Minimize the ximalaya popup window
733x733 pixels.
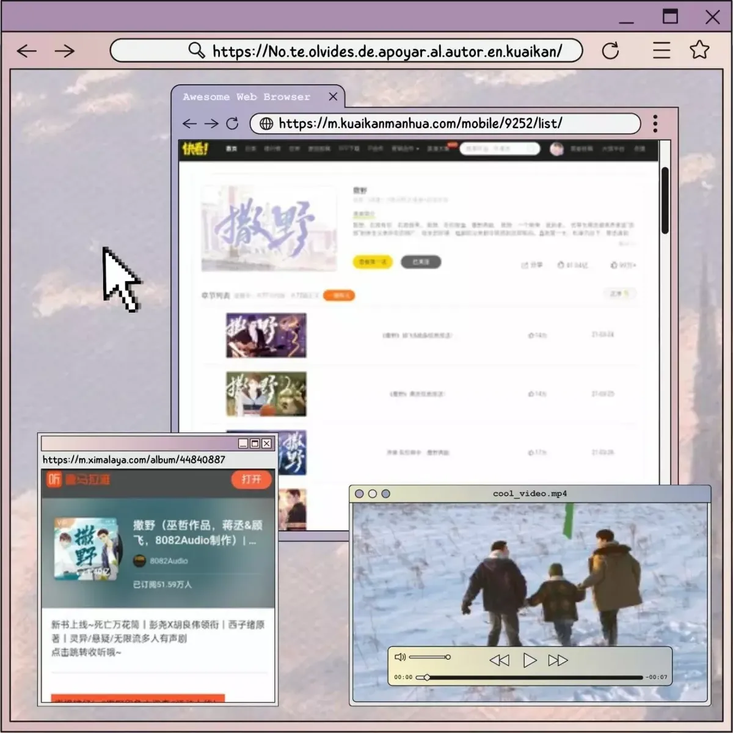(243, 443)
